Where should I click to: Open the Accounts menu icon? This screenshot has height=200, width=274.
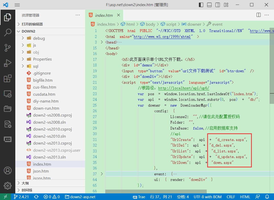pyautogui.click(x=7, y=170)
